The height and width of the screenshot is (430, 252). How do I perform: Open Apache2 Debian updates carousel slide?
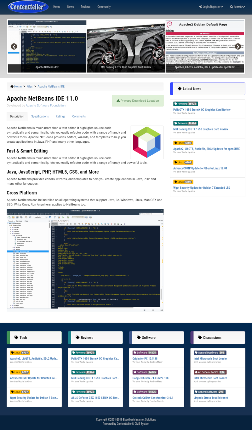205,46
